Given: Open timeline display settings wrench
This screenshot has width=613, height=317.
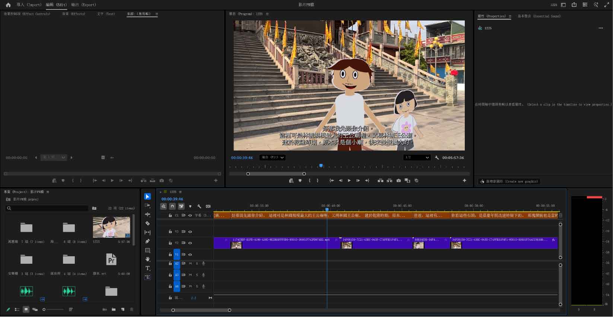Looking at the screenshot, I should tap(199, 206).
